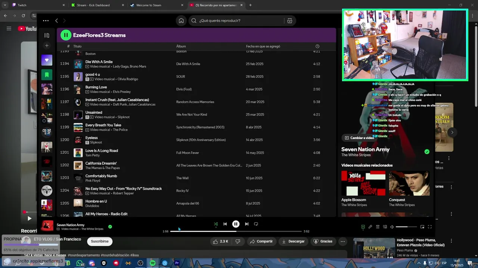Enter Spotify full screen mode icon
Viewport: 478px width, 268px height.
pyautogui.click(x=430, y=227)
